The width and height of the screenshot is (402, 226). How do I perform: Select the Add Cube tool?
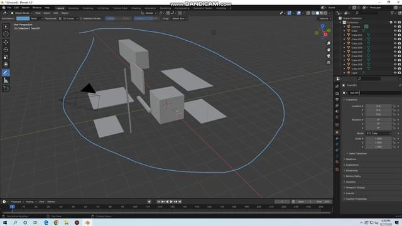pos(6,89)
